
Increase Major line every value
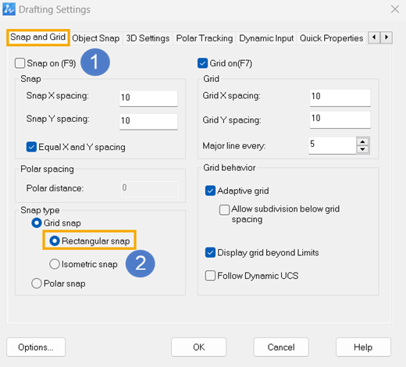coord(362,142)
